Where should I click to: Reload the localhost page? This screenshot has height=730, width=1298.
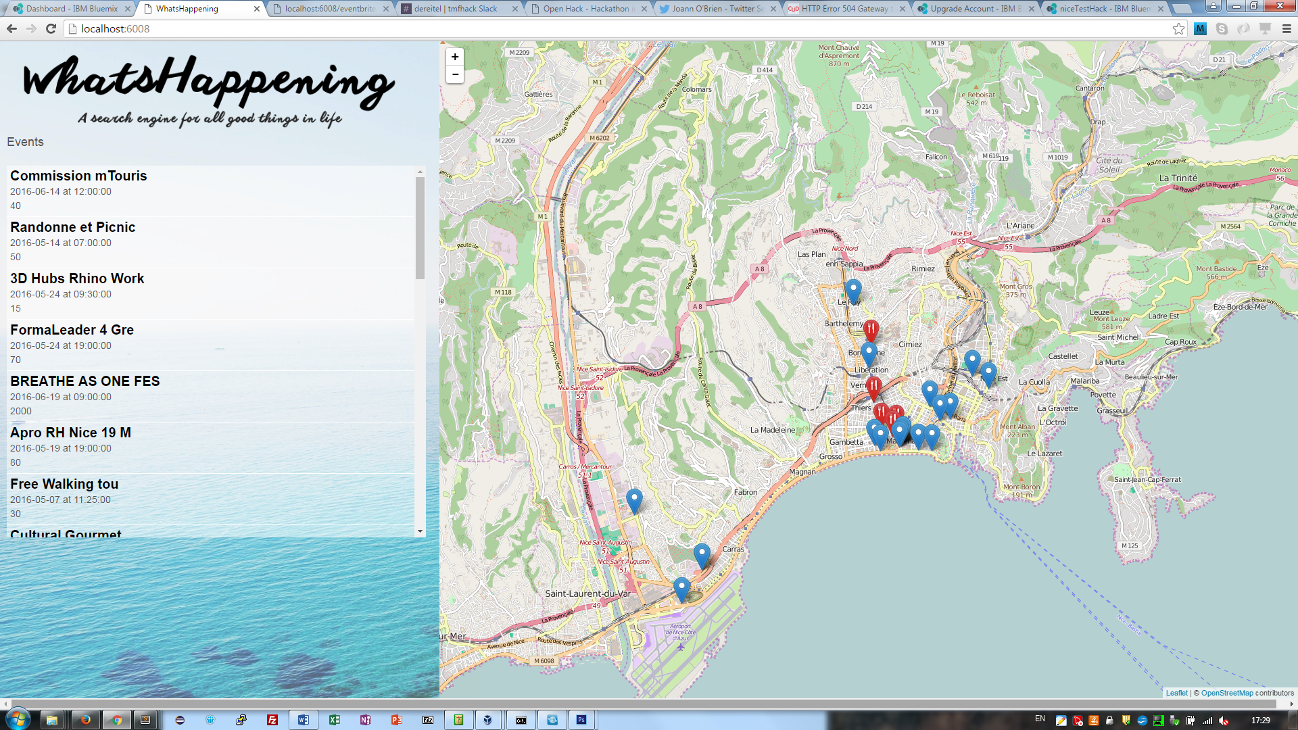point(51,28)
